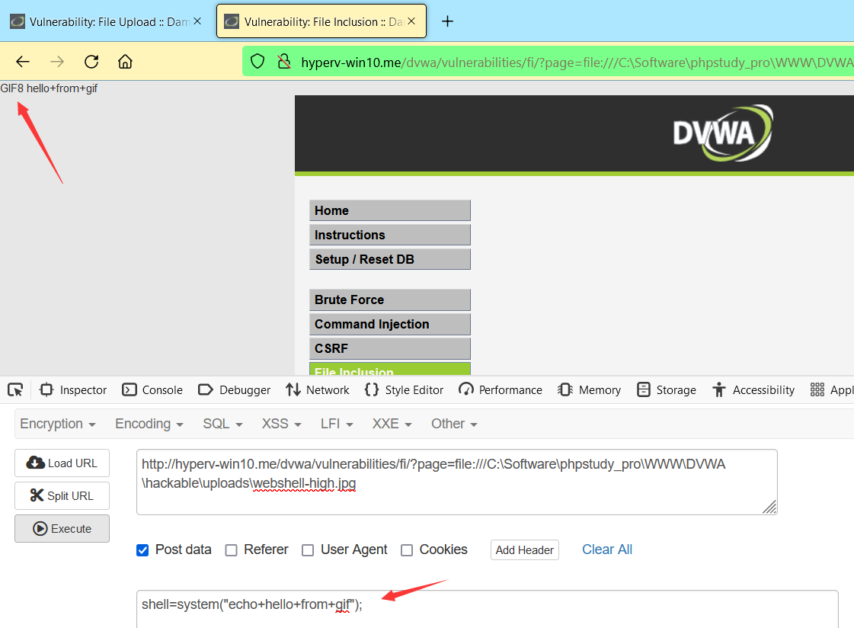Click the Storage panel icon

coord(644,390)
